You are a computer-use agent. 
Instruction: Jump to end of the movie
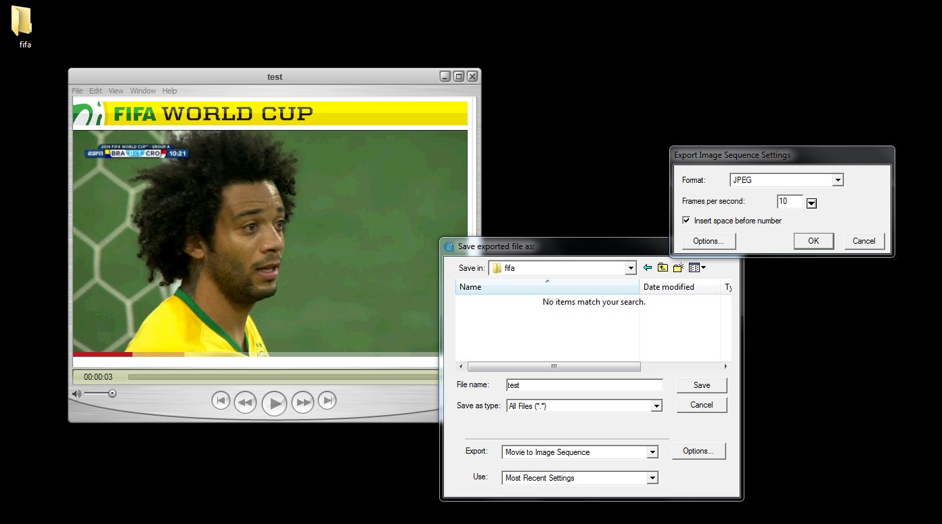click(x=327, y=401)
